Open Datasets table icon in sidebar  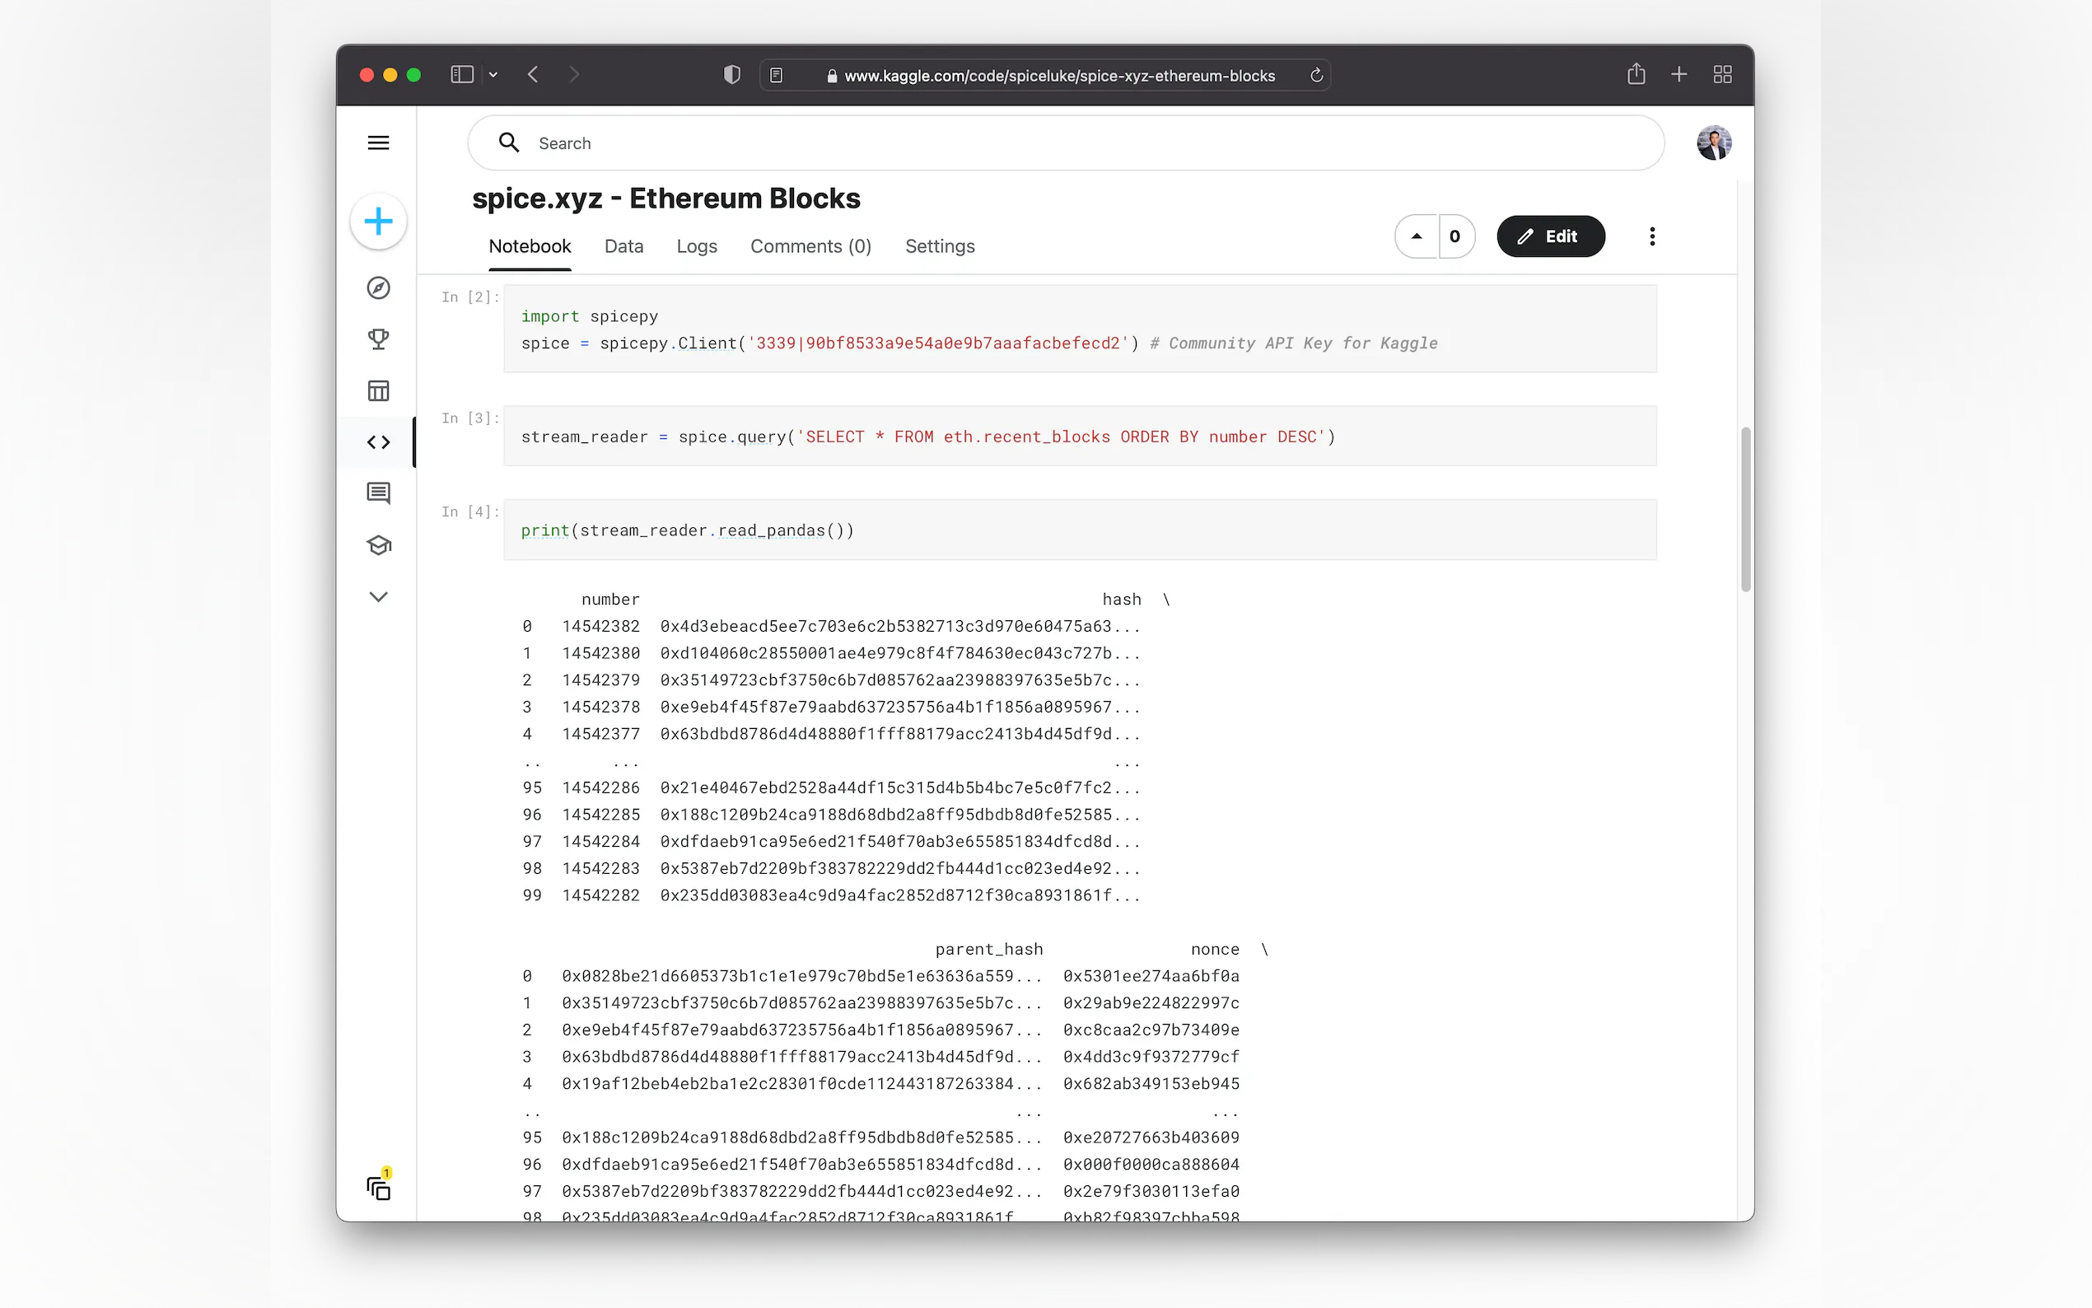(x=378, y=391)
